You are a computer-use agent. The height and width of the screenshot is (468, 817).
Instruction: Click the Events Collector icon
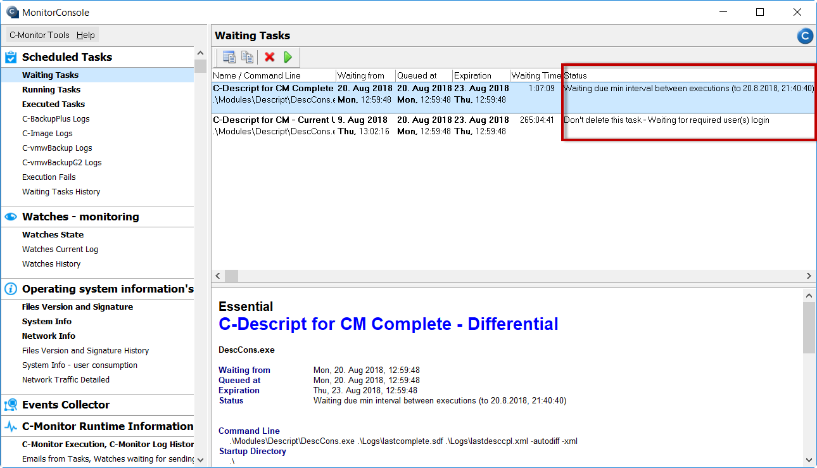pos(11,405)
